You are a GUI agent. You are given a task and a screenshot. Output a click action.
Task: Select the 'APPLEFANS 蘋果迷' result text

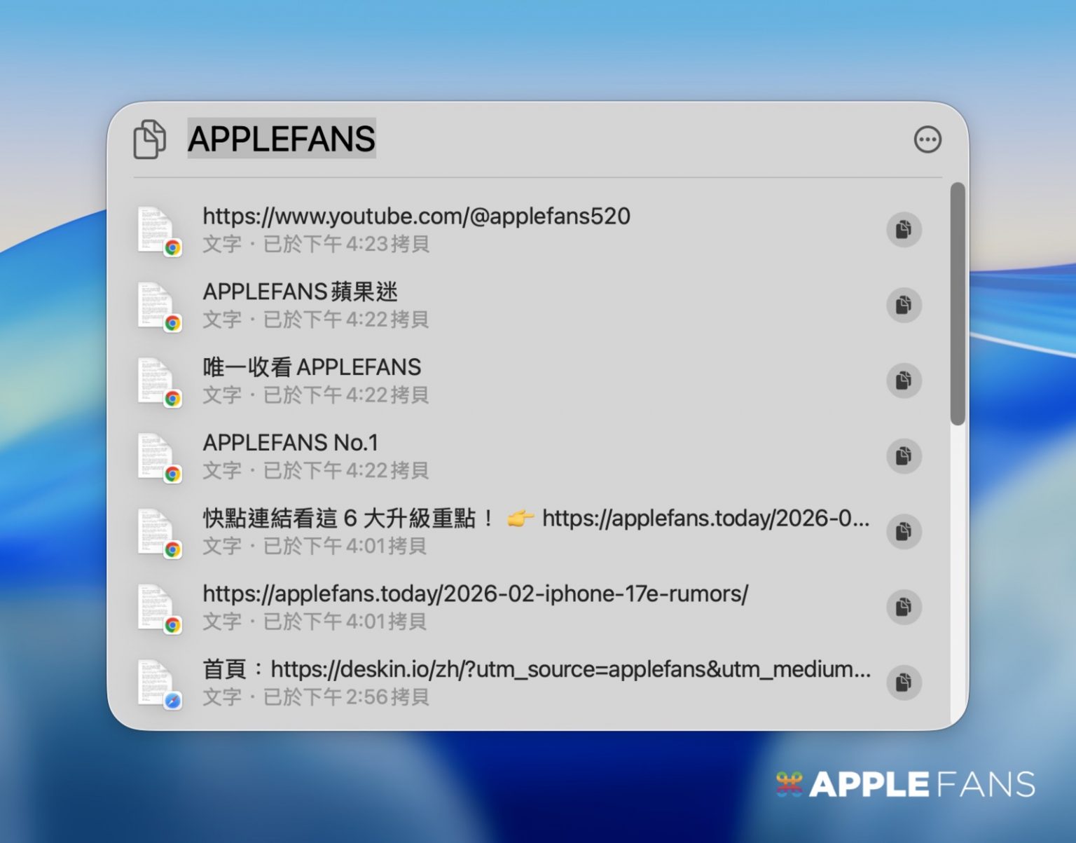[x=300, y=292]
